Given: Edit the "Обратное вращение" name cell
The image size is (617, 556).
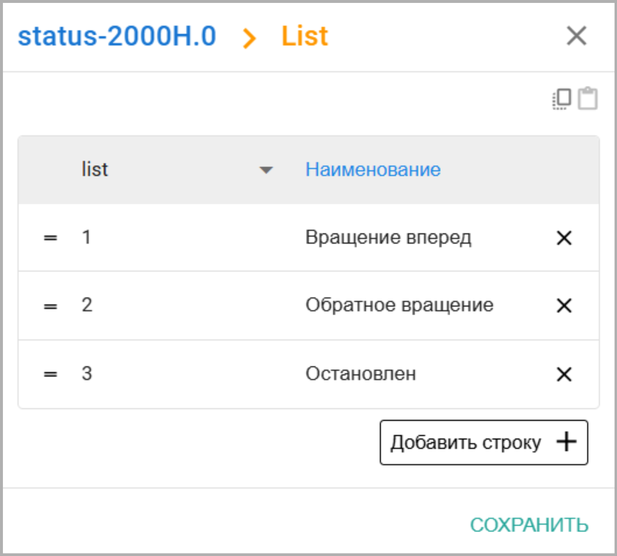Looking at the screenshot, I should tap(399, 305).
